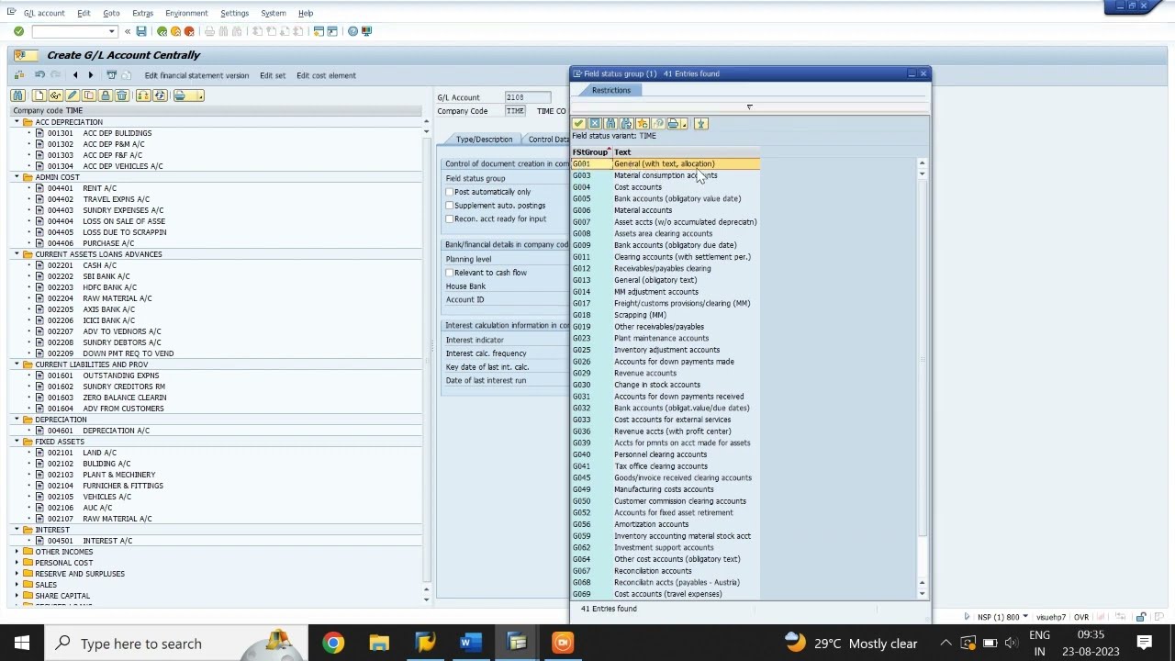The height and width of the screenshot is (661, 1175).
Task: Click Edit cost element button
Action: [x=326, y=75]
